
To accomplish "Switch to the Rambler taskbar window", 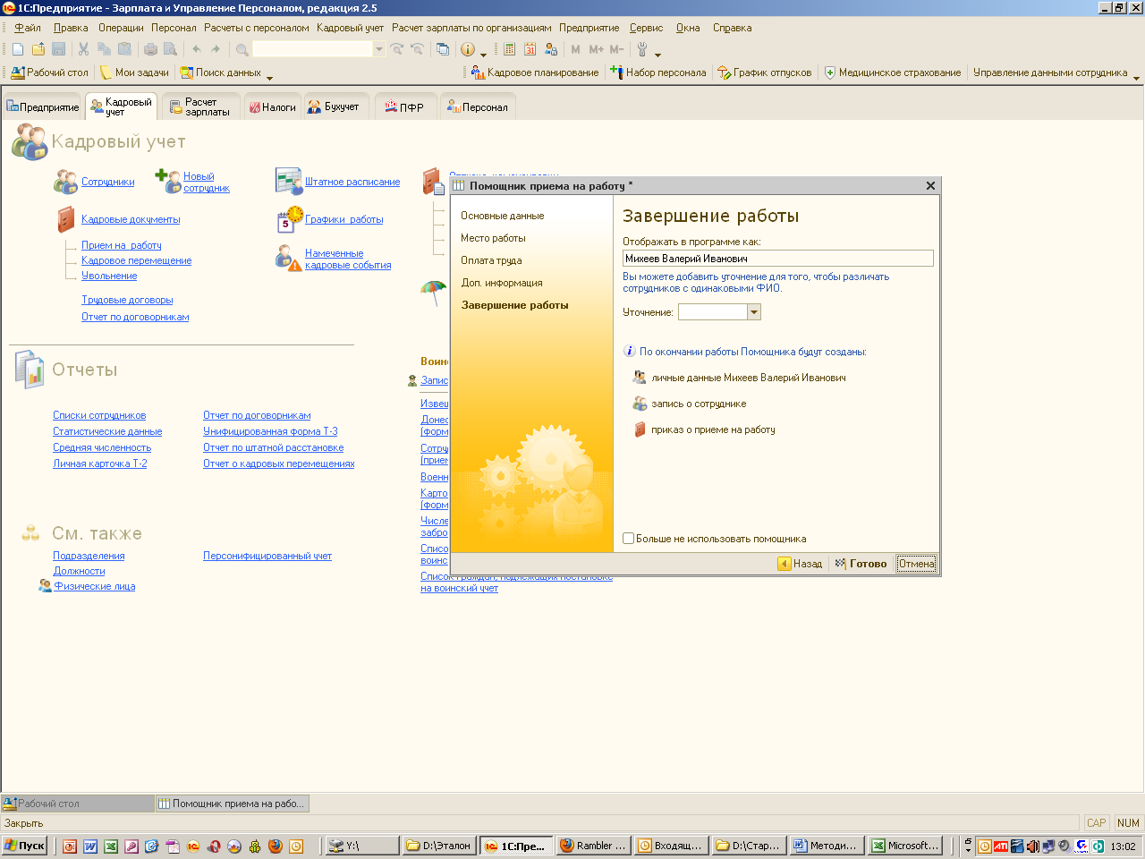I will pyautogui.click(x=593, y=846).
